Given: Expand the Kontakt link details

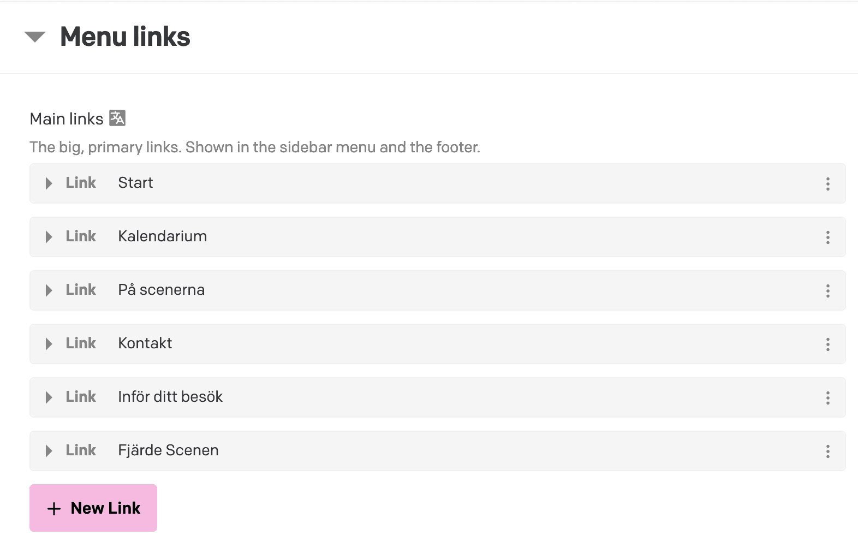Looking at the screenshot, I should tap(49, 344).
